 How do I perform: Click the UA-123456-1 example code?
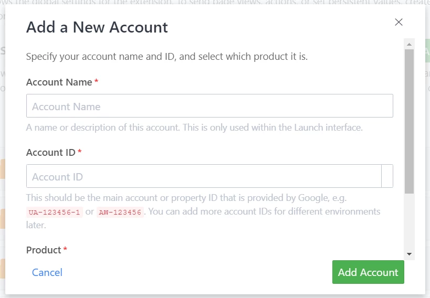click(x=55, y=212)
